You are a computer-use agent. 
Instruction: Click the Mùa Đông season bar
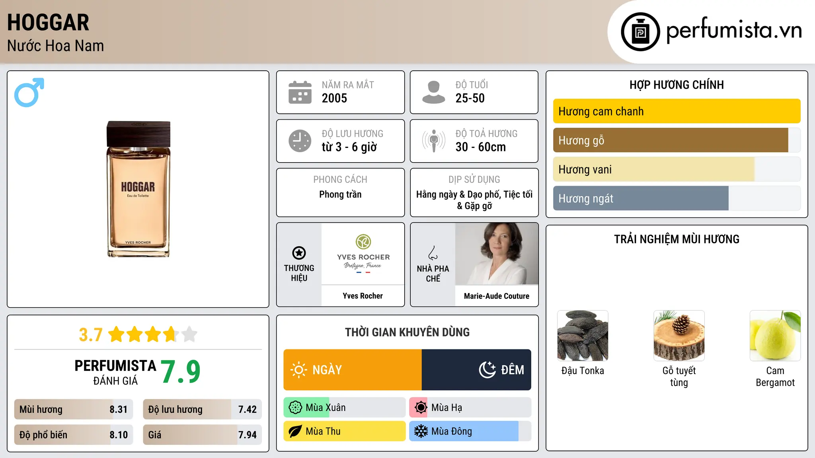click(470, 431)
